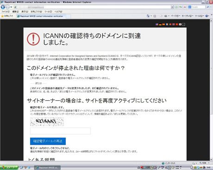Image resolution: width=213 pixels, height=170 pixels.
Task: Switch page language via the Japanese flag
Action: pyautogui.click(x=180, y=24)
